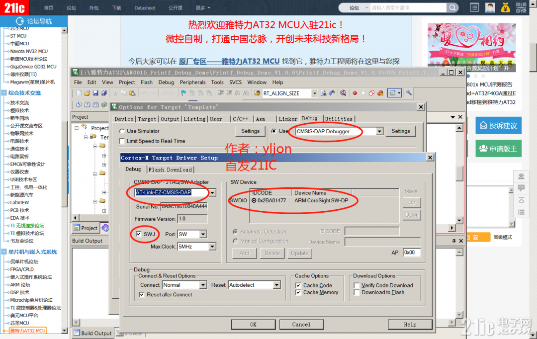Select the Use Simulator radio button
The height and width of the screenshot is (339, 537).
(122, 131)
